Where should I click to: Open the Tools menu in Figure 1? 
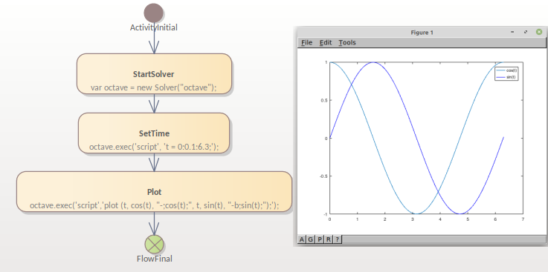click(x=347, y=42)
